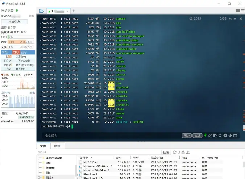
Task: Expand the lib64 tree node
Action: (39, 178)
